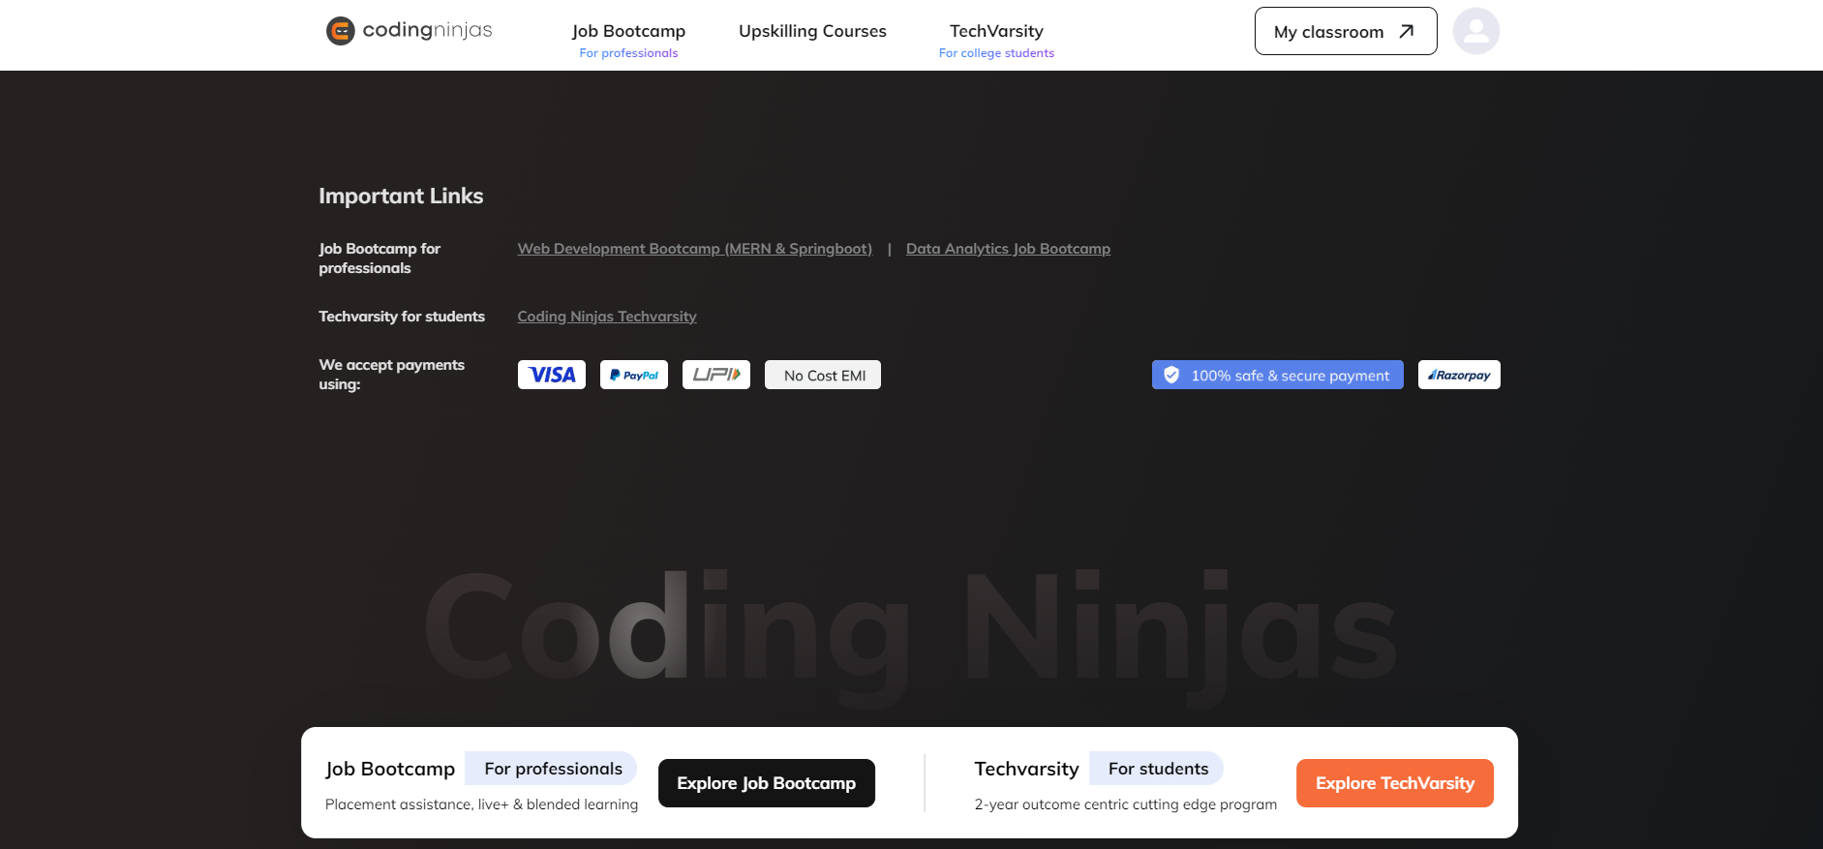Screen dimensions: 1823x849
Task: Click the 'For students' tag in the banner
Action: pos(1157,769)
